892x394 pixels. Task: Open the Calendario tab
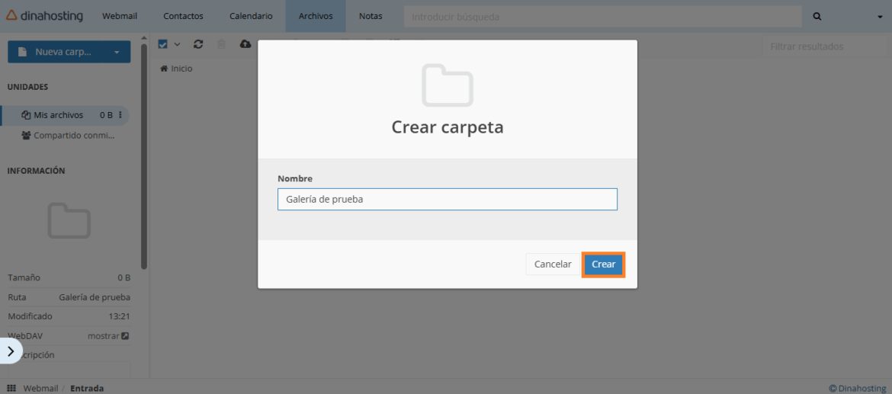coord(251,17)
